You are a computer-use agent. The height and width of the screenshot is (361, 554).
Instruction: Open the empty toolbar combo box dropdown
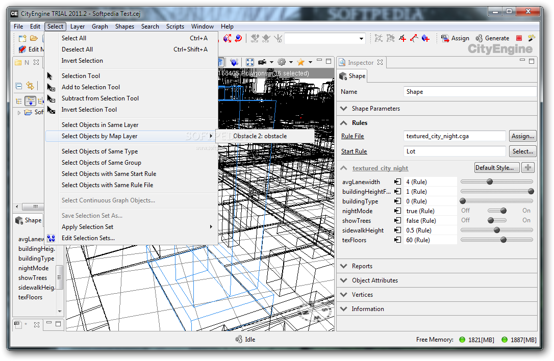(361, 39)
